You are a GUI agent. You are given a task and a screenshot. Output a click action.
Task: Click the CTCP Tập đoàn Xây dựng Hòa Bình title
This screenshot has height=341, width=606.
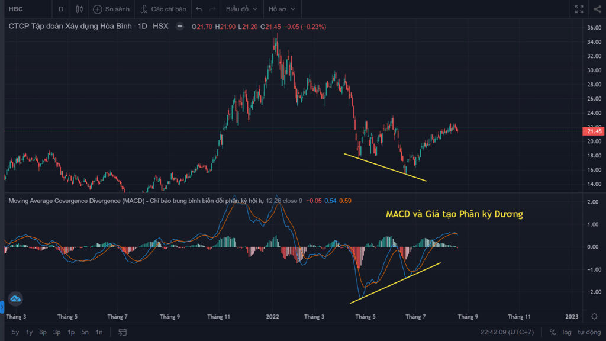coord(70,26)
